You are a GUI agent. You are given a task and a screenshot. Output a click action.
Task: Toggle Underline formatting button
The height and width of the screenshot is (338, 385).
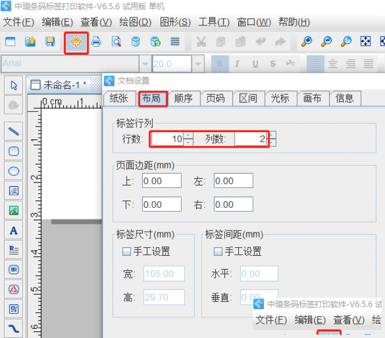pyautogui.click(x=255, y=64)
